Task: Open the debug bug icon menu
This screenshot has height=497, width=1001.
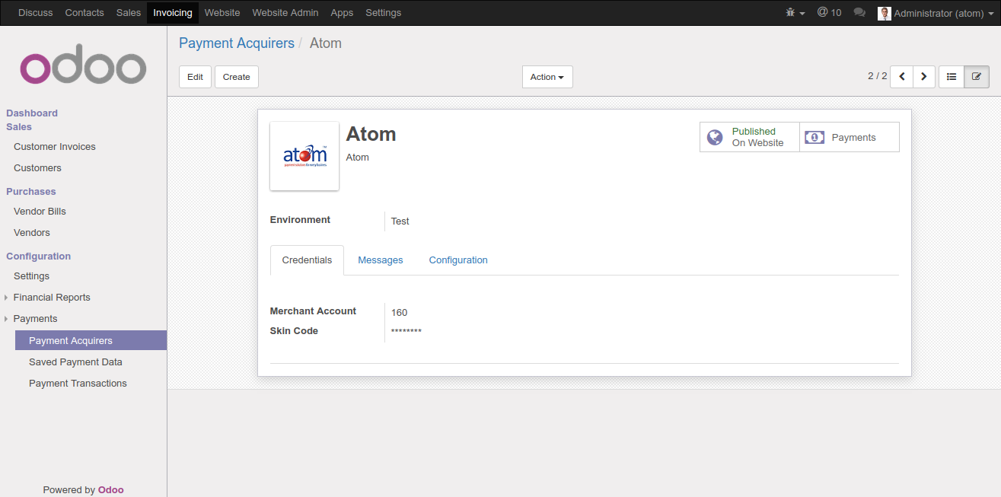Action: coord(795,13)
